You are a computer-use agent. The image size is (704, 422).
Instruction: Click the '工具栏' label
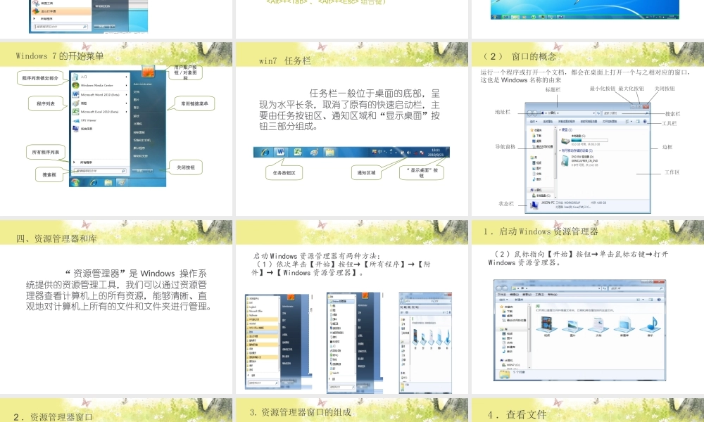(669, 123)
